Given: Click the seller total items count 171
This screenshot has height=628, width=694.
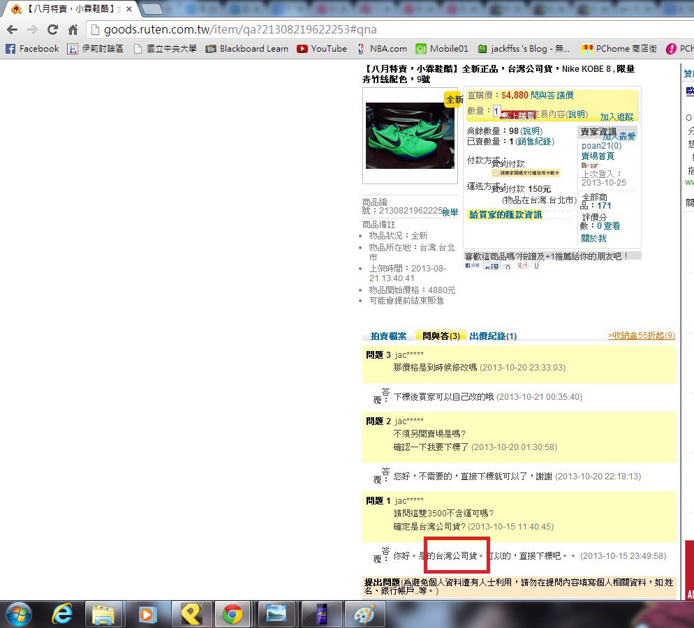Looking at the screenshot, I should [604, 206].
